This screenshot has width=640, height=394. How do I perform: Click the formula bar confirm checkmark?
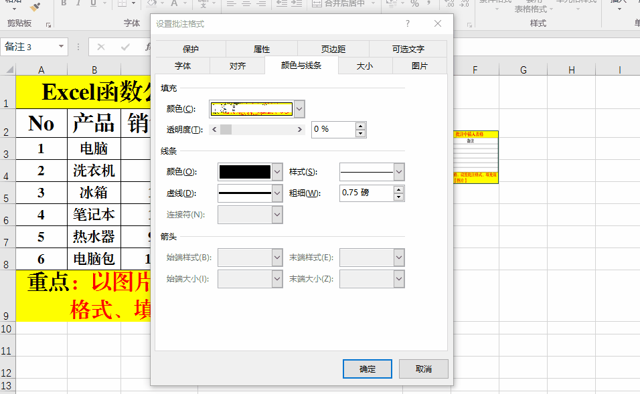(x=125, y=47)
